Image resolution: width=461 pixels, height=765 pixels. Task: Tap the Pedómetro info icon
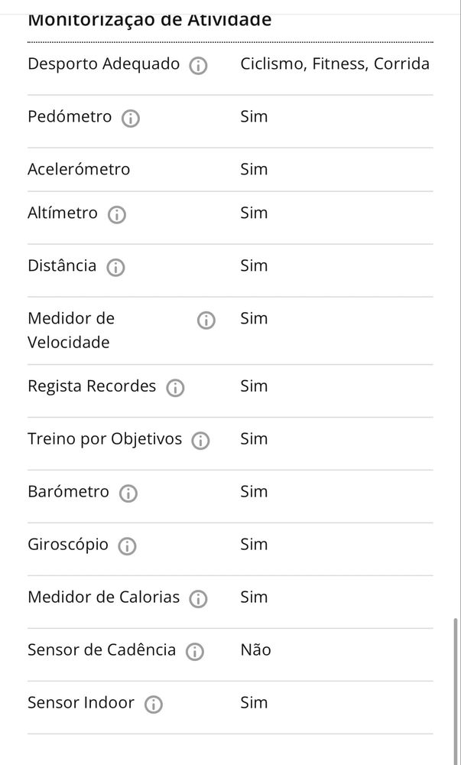(x=130, y=118)
